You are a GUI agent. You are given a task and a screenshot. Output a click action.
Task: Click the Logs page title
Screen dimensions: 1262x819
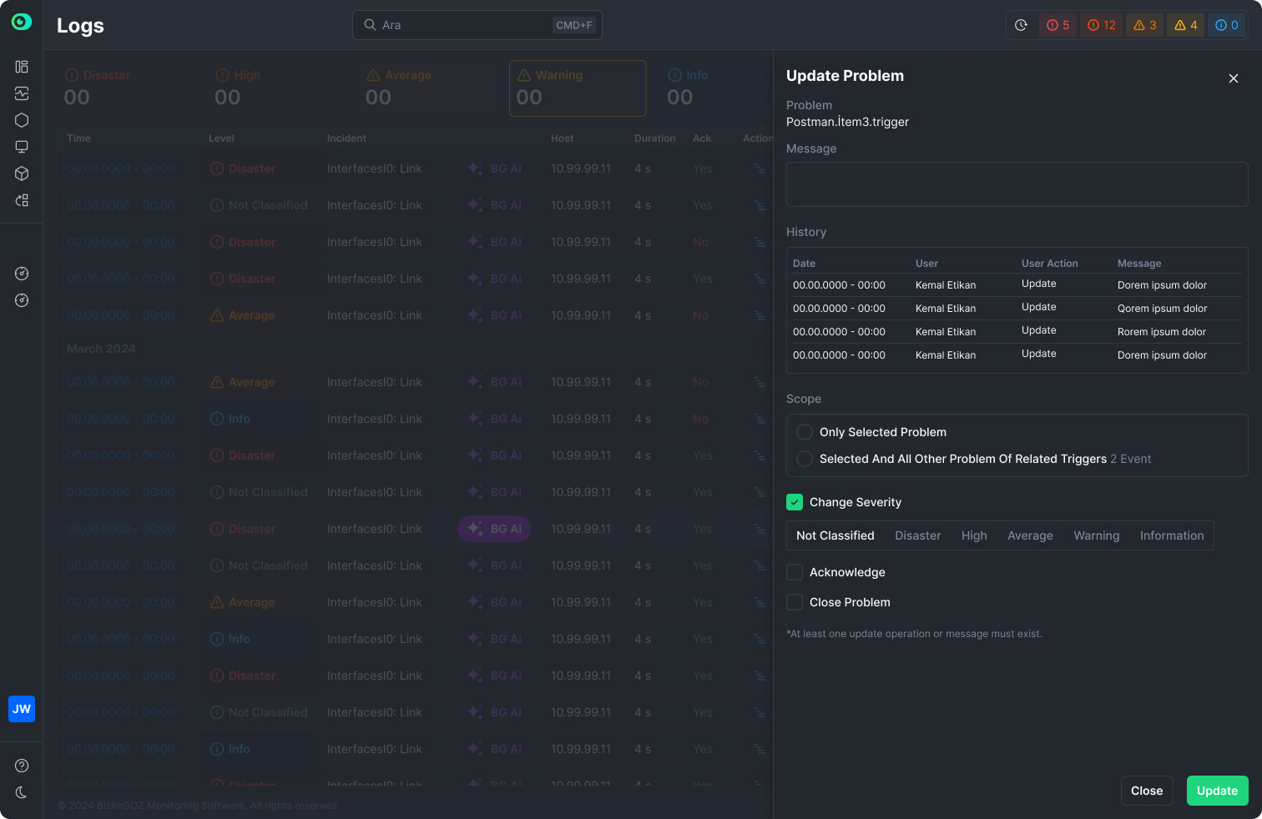coord(80,25)
